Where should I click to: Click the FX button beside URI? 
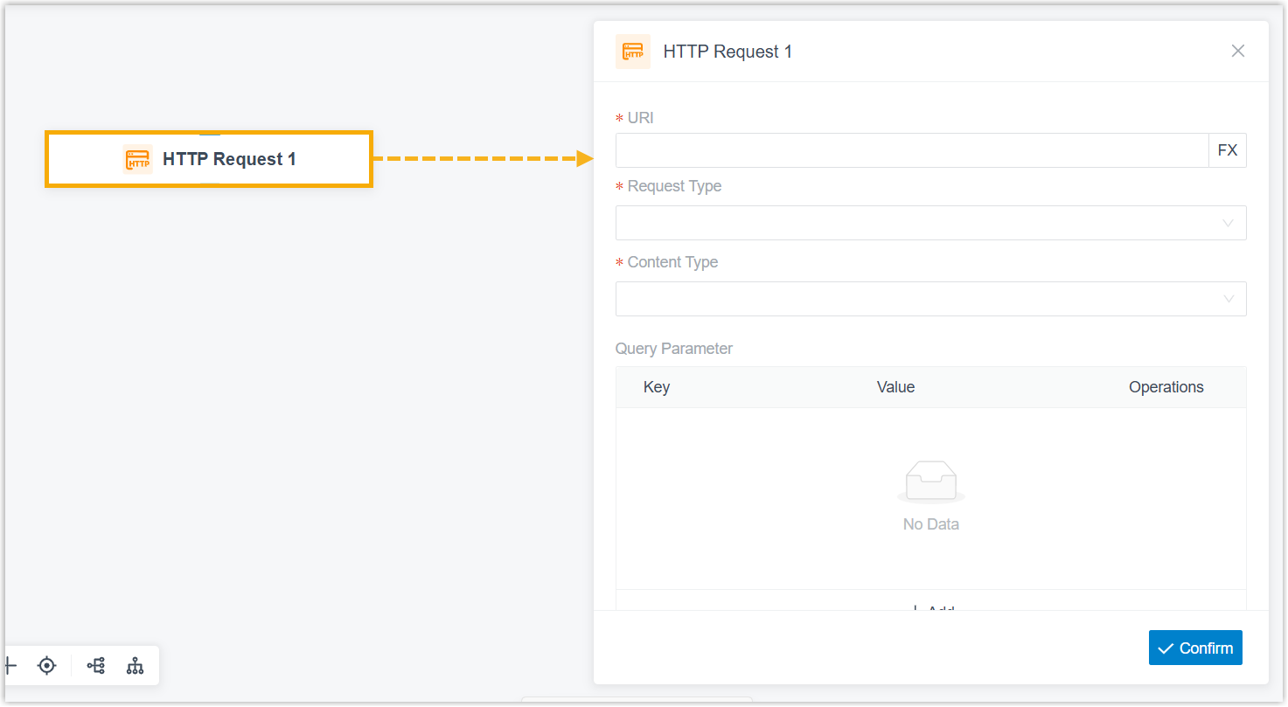[x=1227, y=150]
